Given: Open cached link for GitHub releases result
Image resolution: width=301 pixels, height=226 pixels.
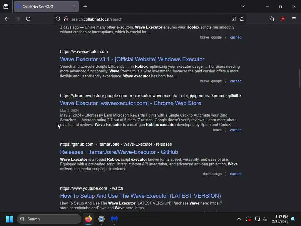Looking at the screenshot, I should pyautogui.click(x=236, y=174).
